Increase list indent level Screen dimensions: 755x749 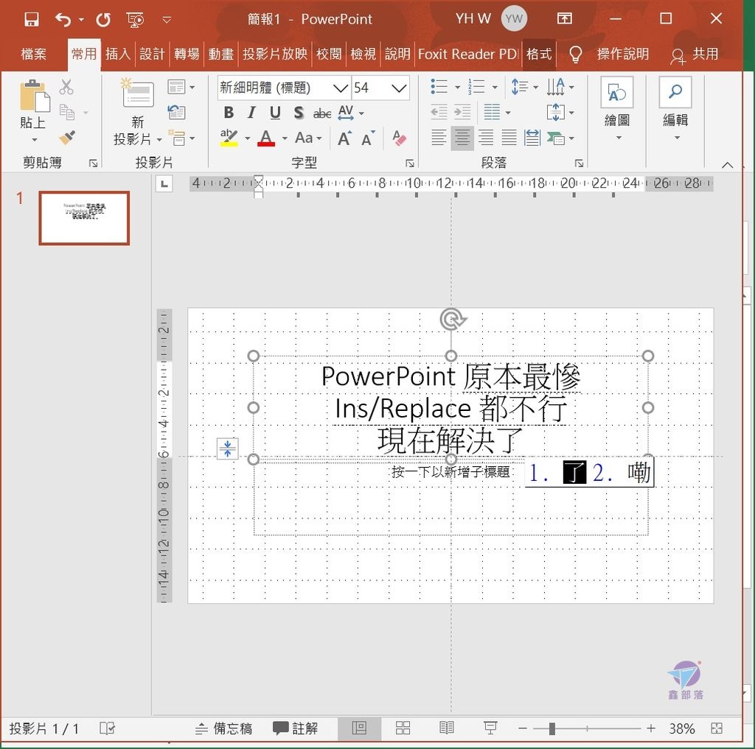(x=462, y=112)
